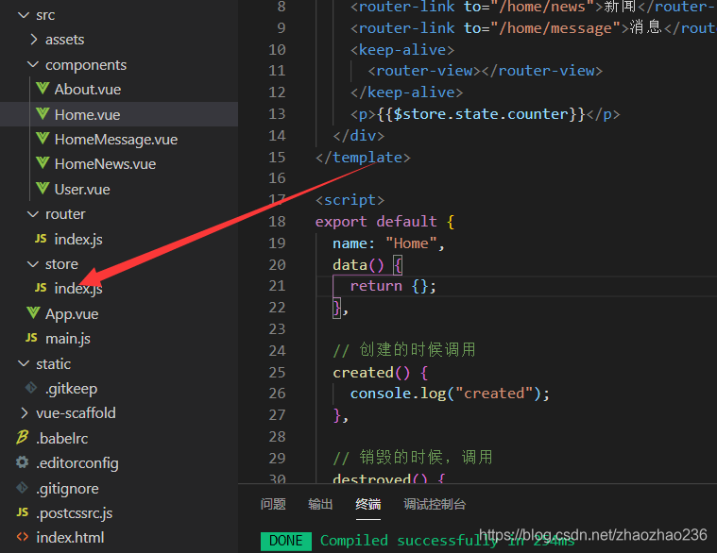The image size is (717, 553).
Task: Click the opening script tag
Action: pyautogui.click(x=350, y=200)
